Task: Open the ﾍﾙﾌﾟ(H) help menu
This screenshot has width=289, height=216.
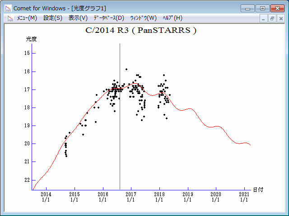Action: pyautogui.click(x=172, y=18)
